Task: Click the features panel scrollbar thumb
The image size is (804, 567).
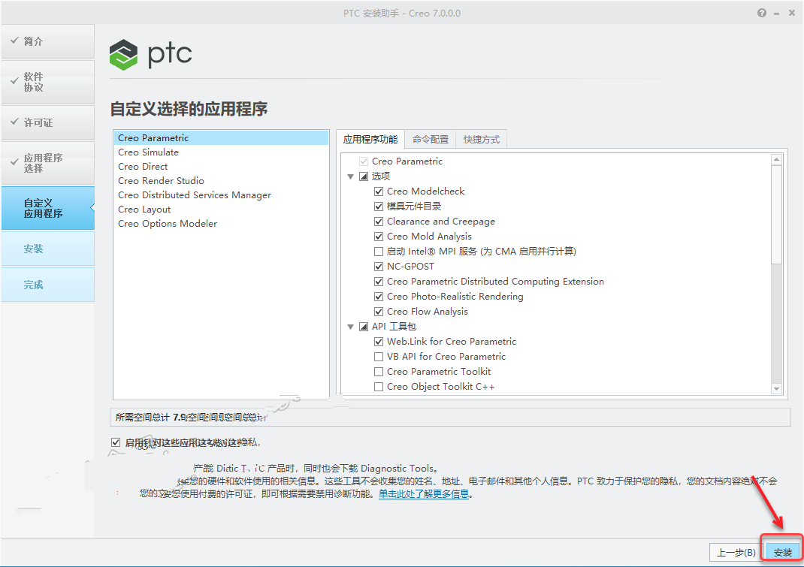Action: coord(776,215)
